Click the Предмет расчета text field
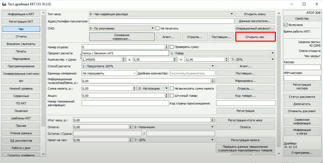 point(125,53)
